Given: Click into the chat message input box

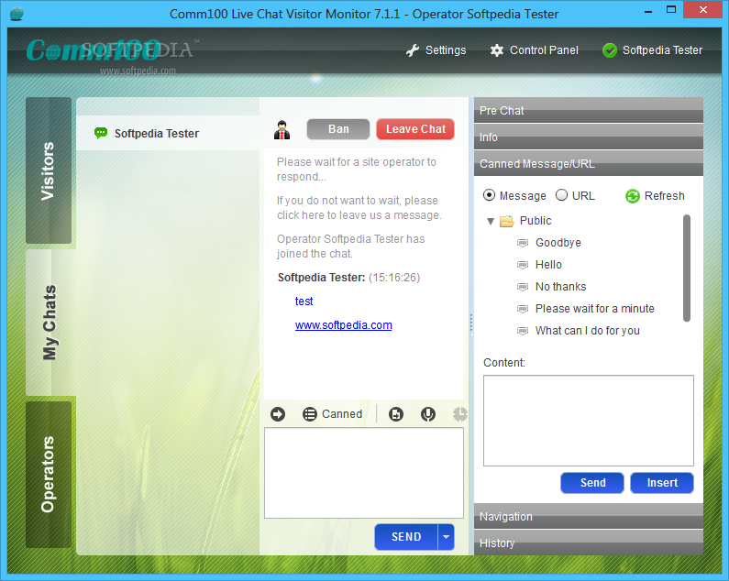Looking at the screenshot, I should pos(364,473).
